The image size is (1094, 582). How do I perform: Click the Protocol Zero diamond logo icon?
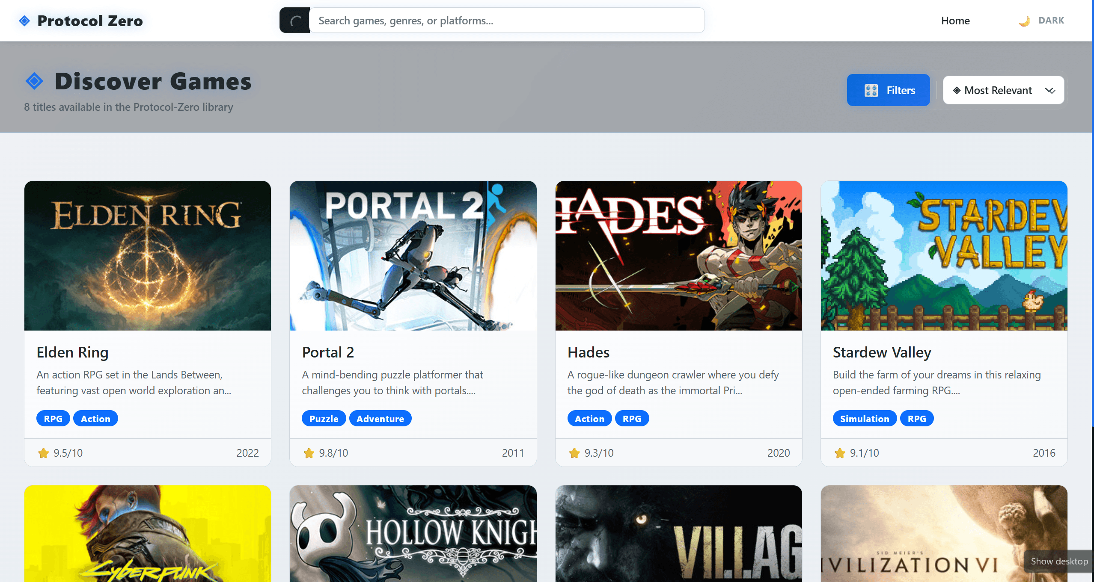pos(24,21)
